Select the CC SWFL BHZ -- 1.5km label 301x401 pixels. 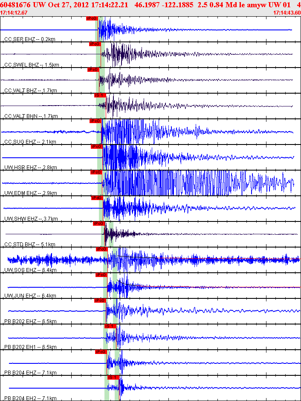coord(32,65)
